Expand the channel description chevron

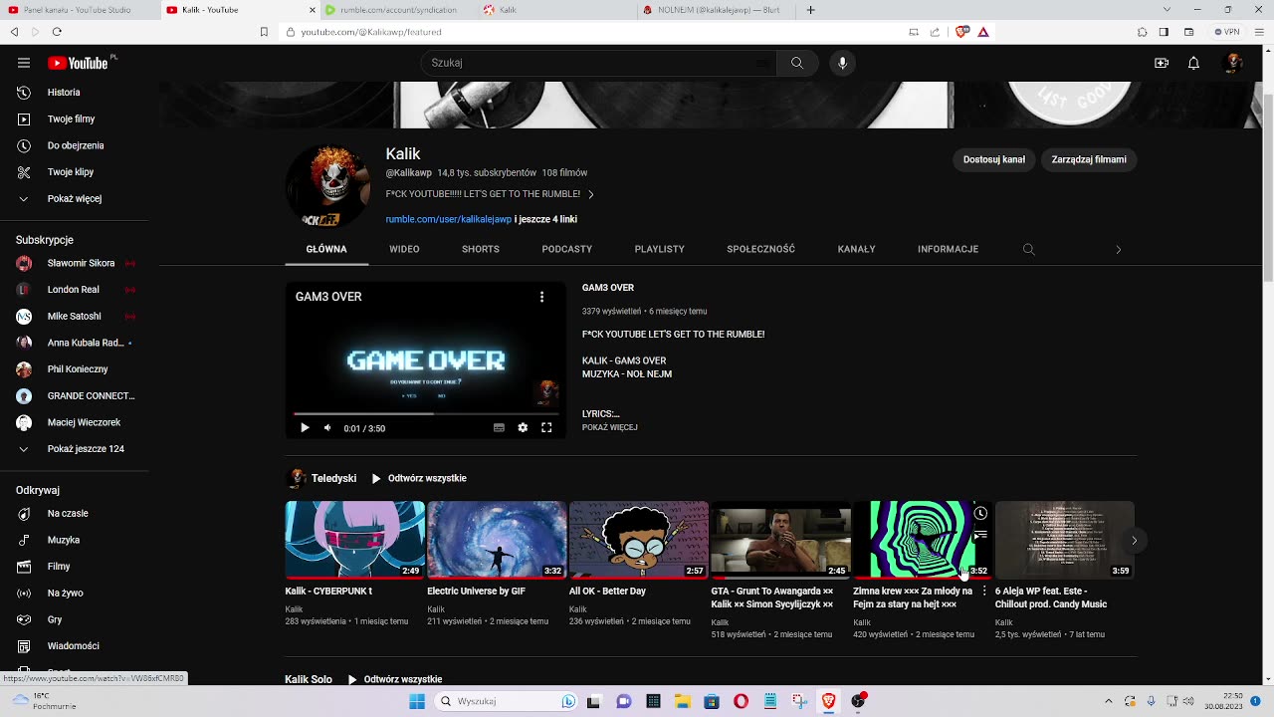tap(590, 195)
